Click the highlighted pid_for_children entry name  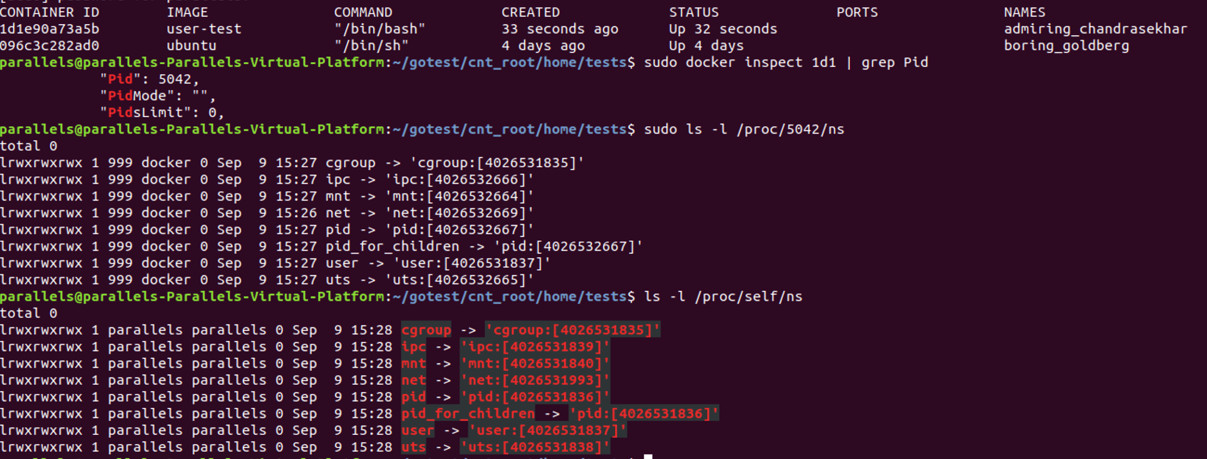[467, 414]
